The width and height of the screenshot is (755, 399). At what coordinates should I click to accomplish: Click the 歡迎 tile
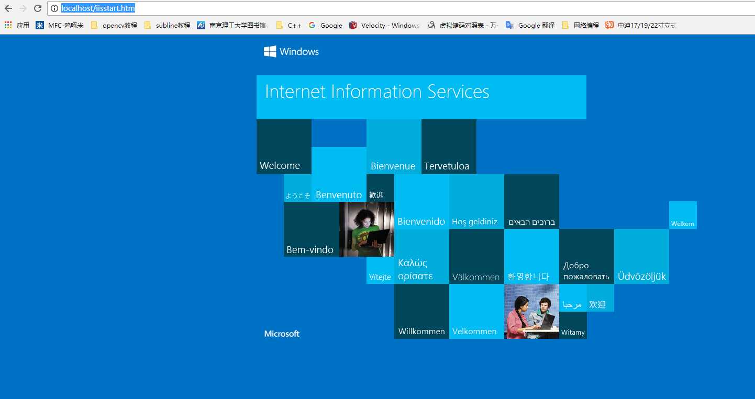point(380,188)
